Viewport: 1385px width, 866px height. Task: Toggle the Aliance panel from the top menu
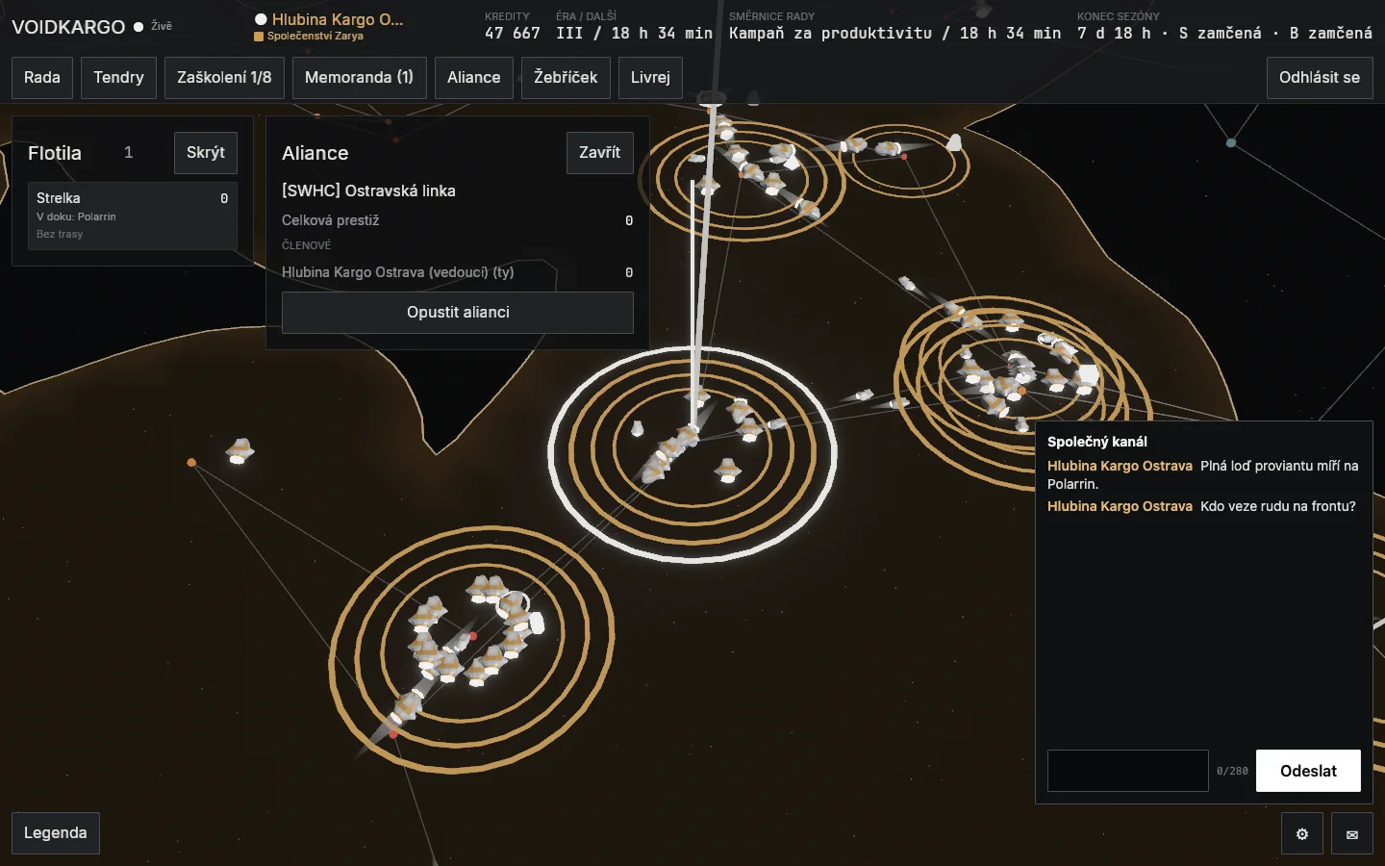(x=474, y=78)
